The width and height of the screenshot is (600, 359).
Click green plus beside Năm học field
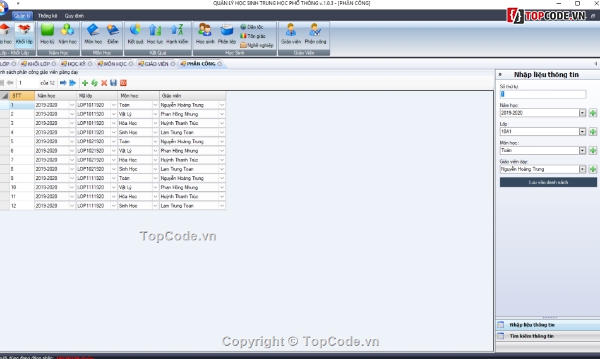click(592, 113)
